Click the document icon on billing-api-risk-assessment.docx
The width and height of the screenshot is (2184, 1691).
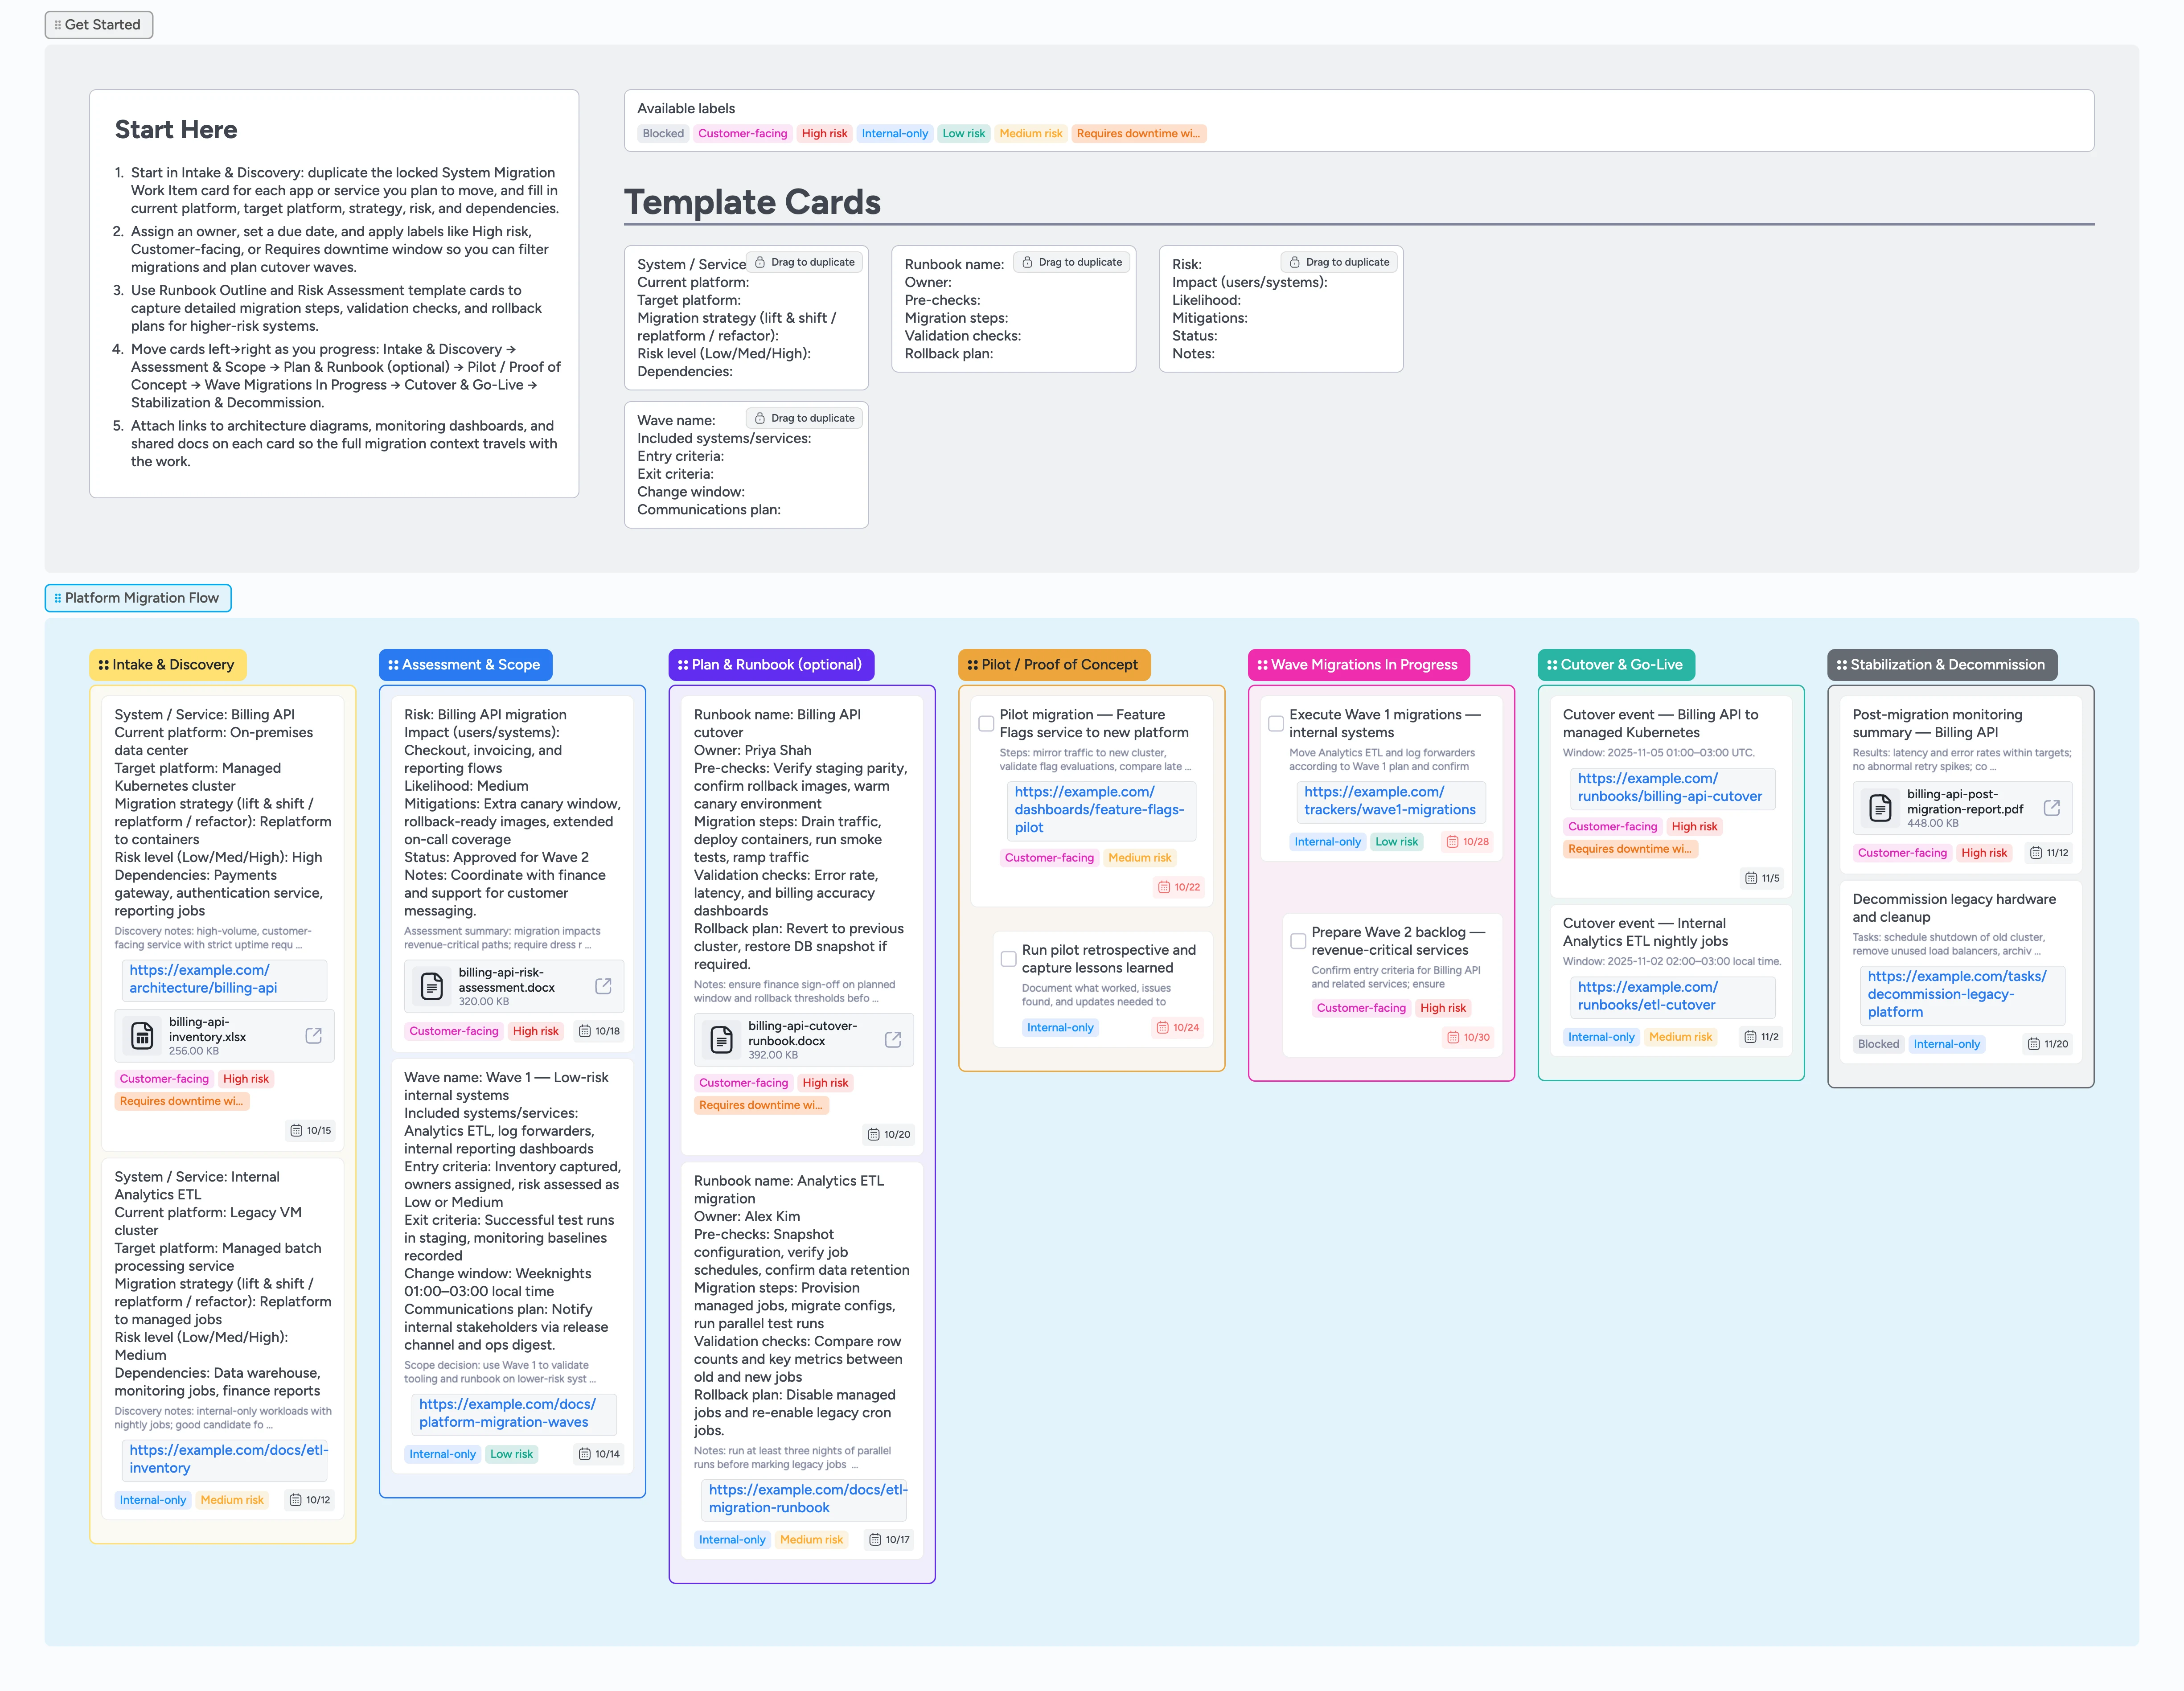coord(432,986)
